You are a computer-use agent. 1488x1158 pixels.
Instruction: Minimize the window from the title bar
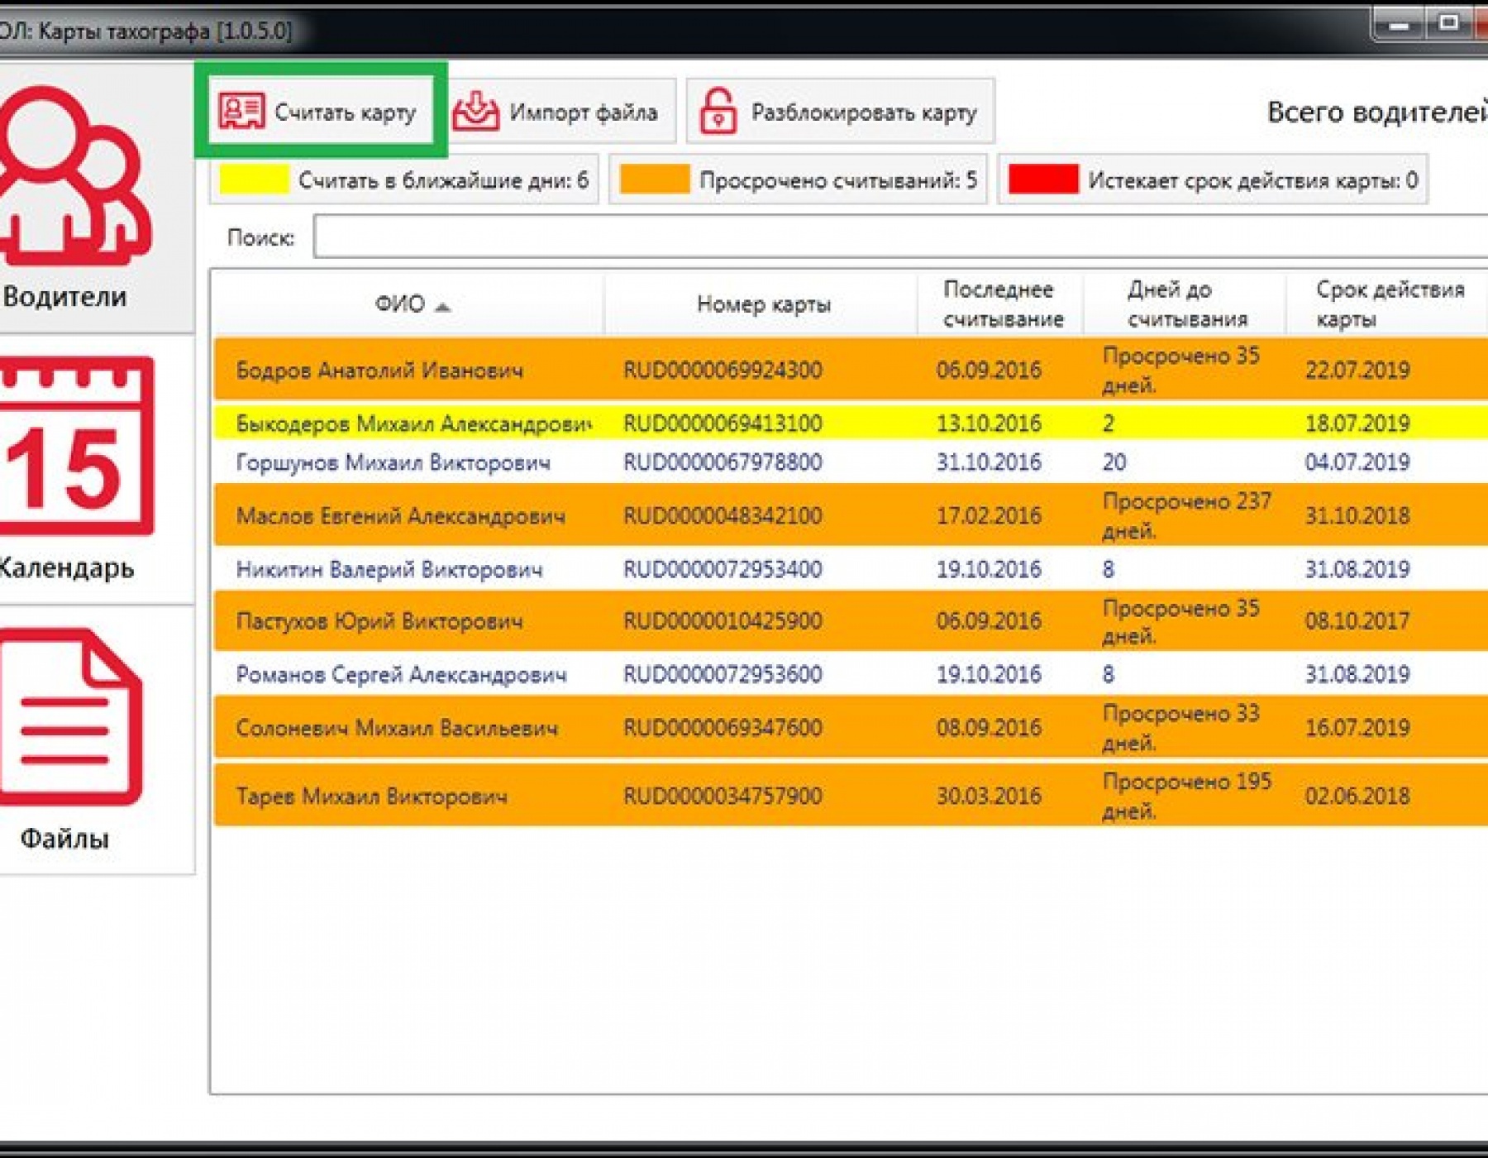[x=1399, y=25]
